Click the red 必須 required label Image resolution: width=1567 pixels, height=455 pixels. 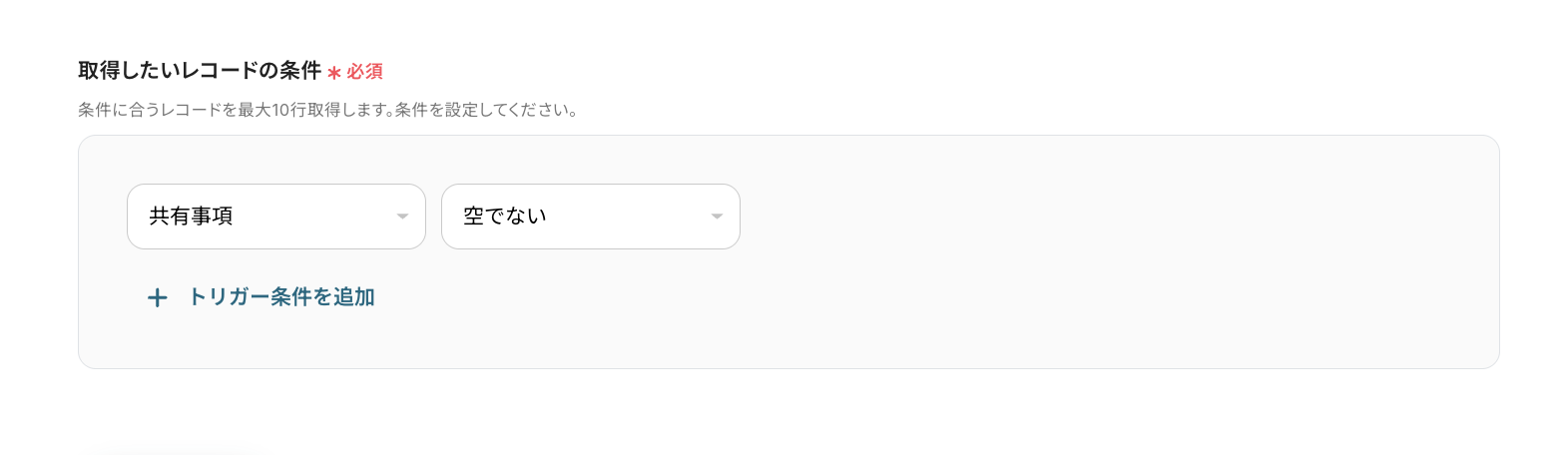point(364,72)
